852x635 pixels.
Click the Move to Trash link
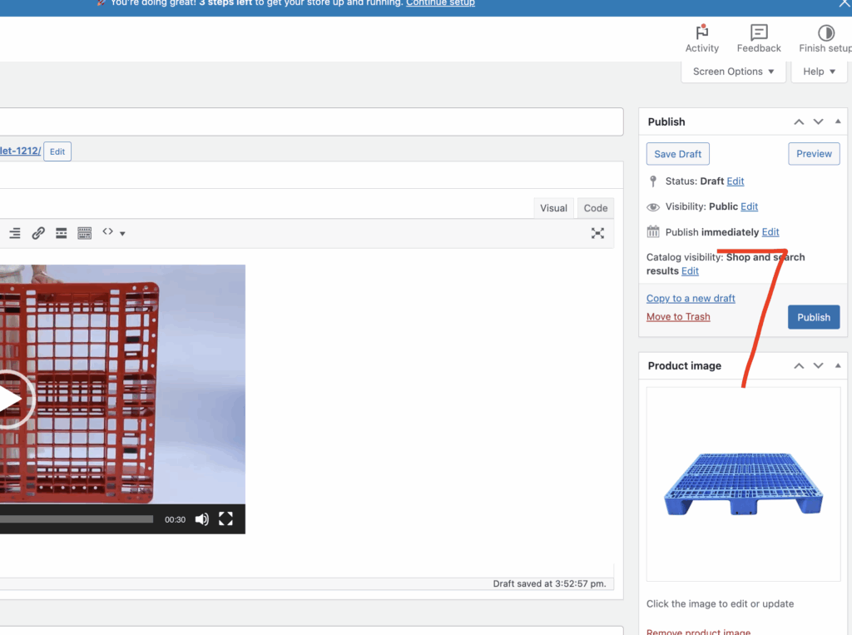(678, 316)
